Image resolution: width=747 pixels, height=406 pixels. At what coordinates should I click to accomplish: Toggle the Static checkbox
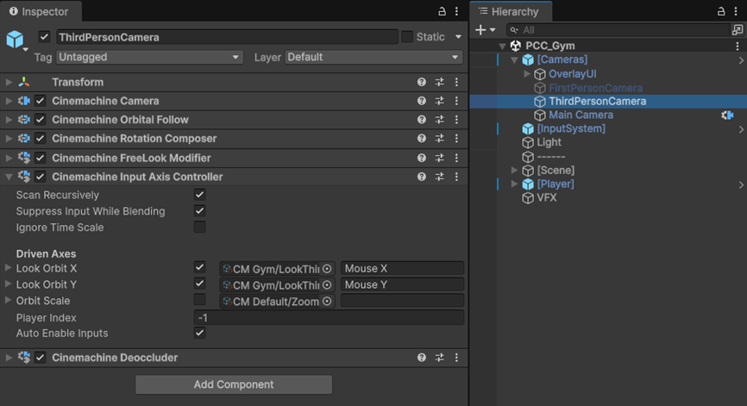tap(407, 37)
